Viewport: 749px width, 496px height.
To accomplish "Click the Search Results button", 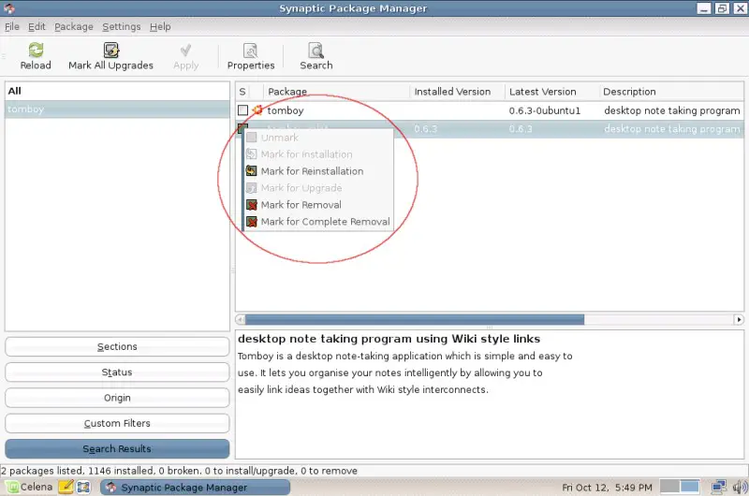I will pos(117,448).
